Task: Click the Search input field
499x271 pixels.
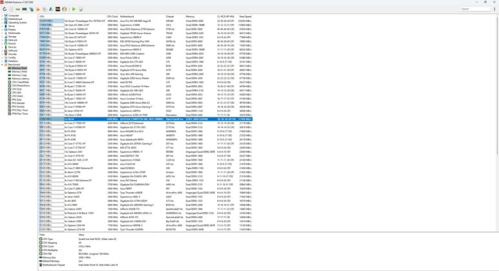Action: [x=476, y=9]
